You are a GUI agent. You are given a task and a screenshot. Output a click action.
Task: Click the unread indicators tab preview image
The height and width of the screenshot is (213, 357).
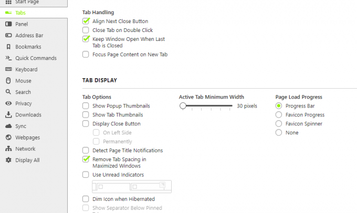click(132, 187)
